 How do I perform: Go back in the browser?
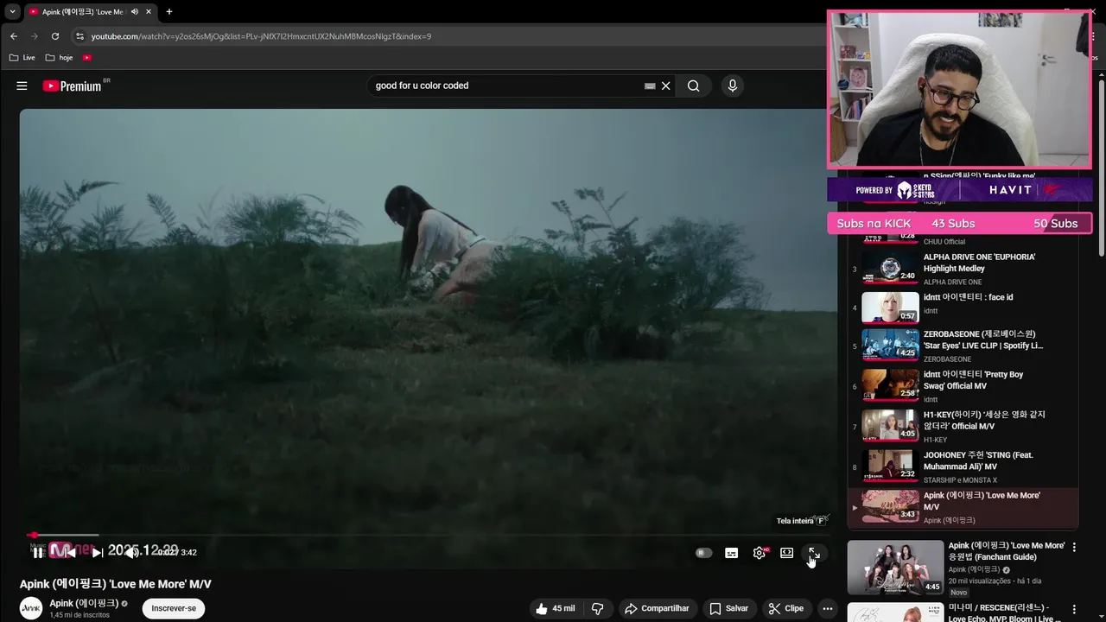(13, 36)
